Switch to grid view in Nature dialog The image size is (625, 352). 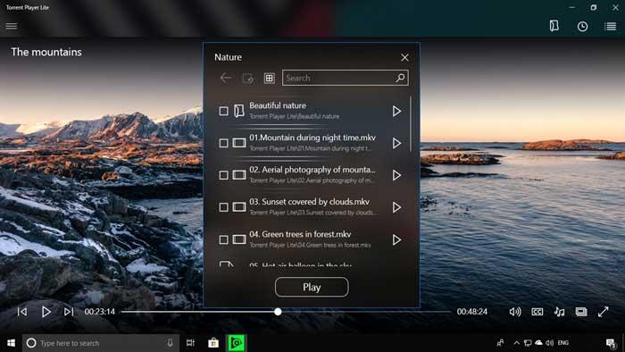[270, 78]
